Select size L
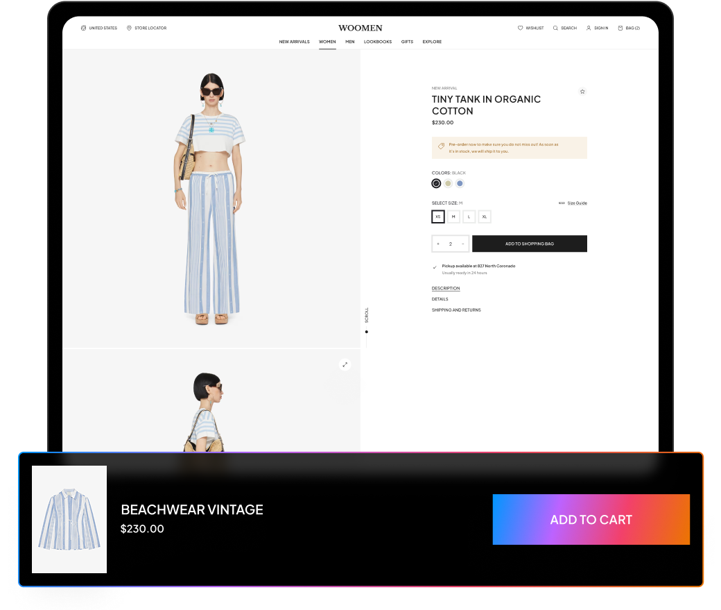The width and height of the screenshot is (721, 610). coord(469,217)
